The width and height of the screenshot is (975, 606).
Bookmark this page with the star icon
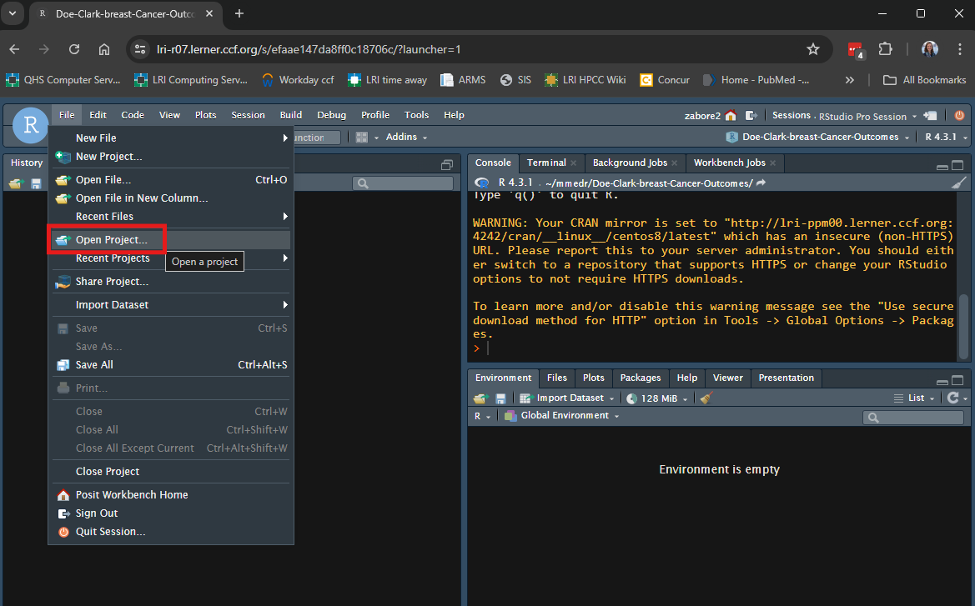pyautogui.click(x=812, y=49)
